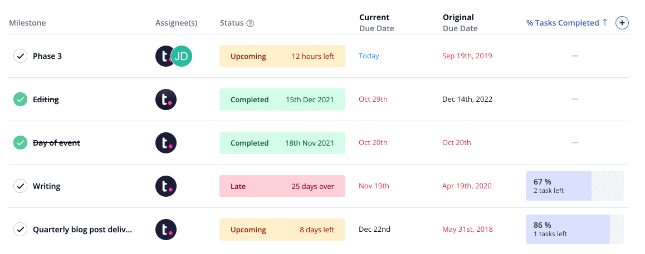Open the Completed status on Editing
Viewport: 645px width, 254px height.
(x=282, y=99)
